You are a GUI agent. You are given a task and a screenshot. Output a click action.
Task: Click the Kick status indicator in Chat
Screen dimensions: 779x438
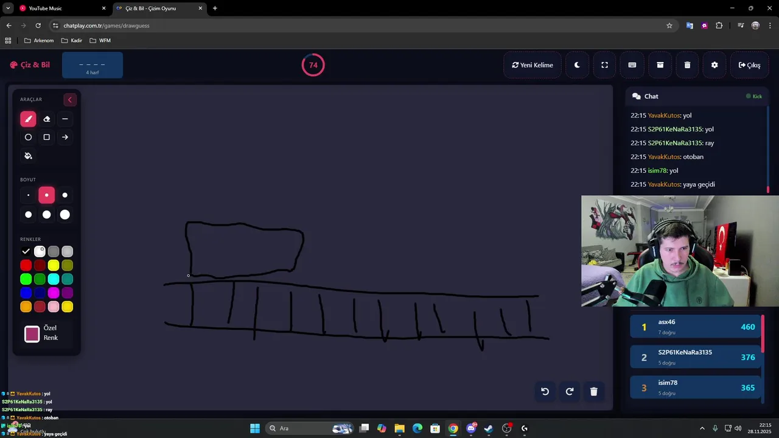click(x=754, y=96)
